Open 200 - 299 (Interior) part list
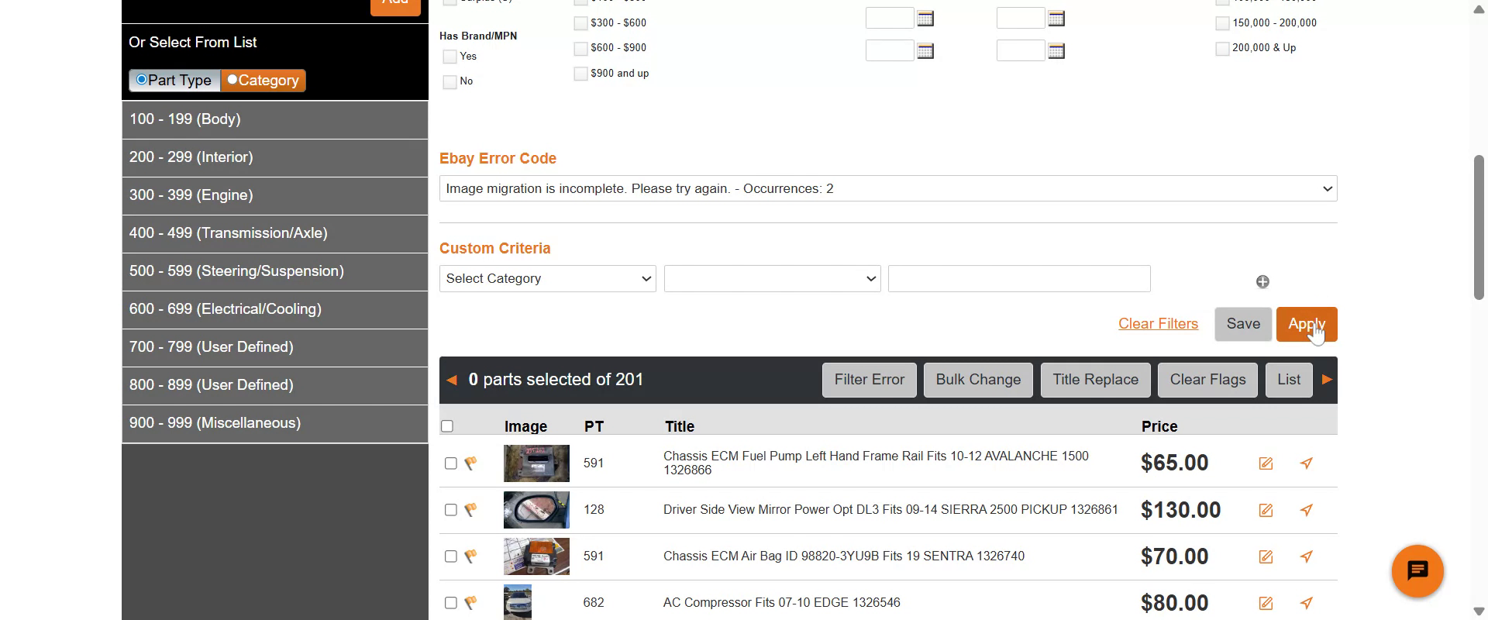The height and width of the screenshot is (620, 1488). coord(275,157)
